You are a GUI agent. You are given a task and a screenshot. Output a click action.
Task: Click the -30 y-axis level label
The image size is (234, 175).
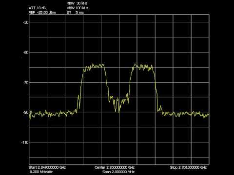tap(26, 22)
